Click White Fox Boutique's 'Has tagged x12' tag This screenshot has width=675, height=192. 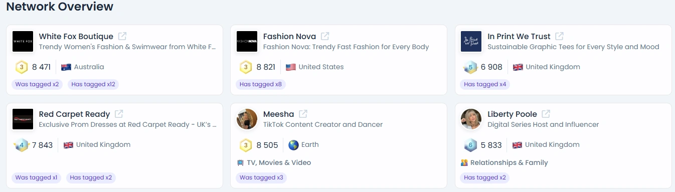click(93, 84)
